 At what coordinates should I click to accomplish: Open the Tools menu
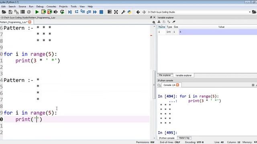click(x=73, y=6)
